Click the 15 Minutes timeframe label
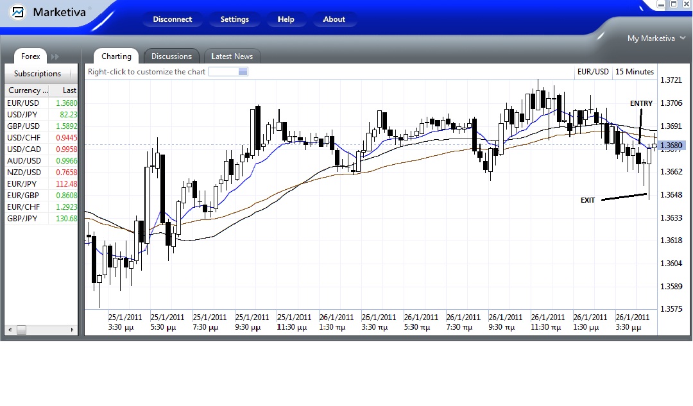Screen dimensions: 693x406 [634, 72]
